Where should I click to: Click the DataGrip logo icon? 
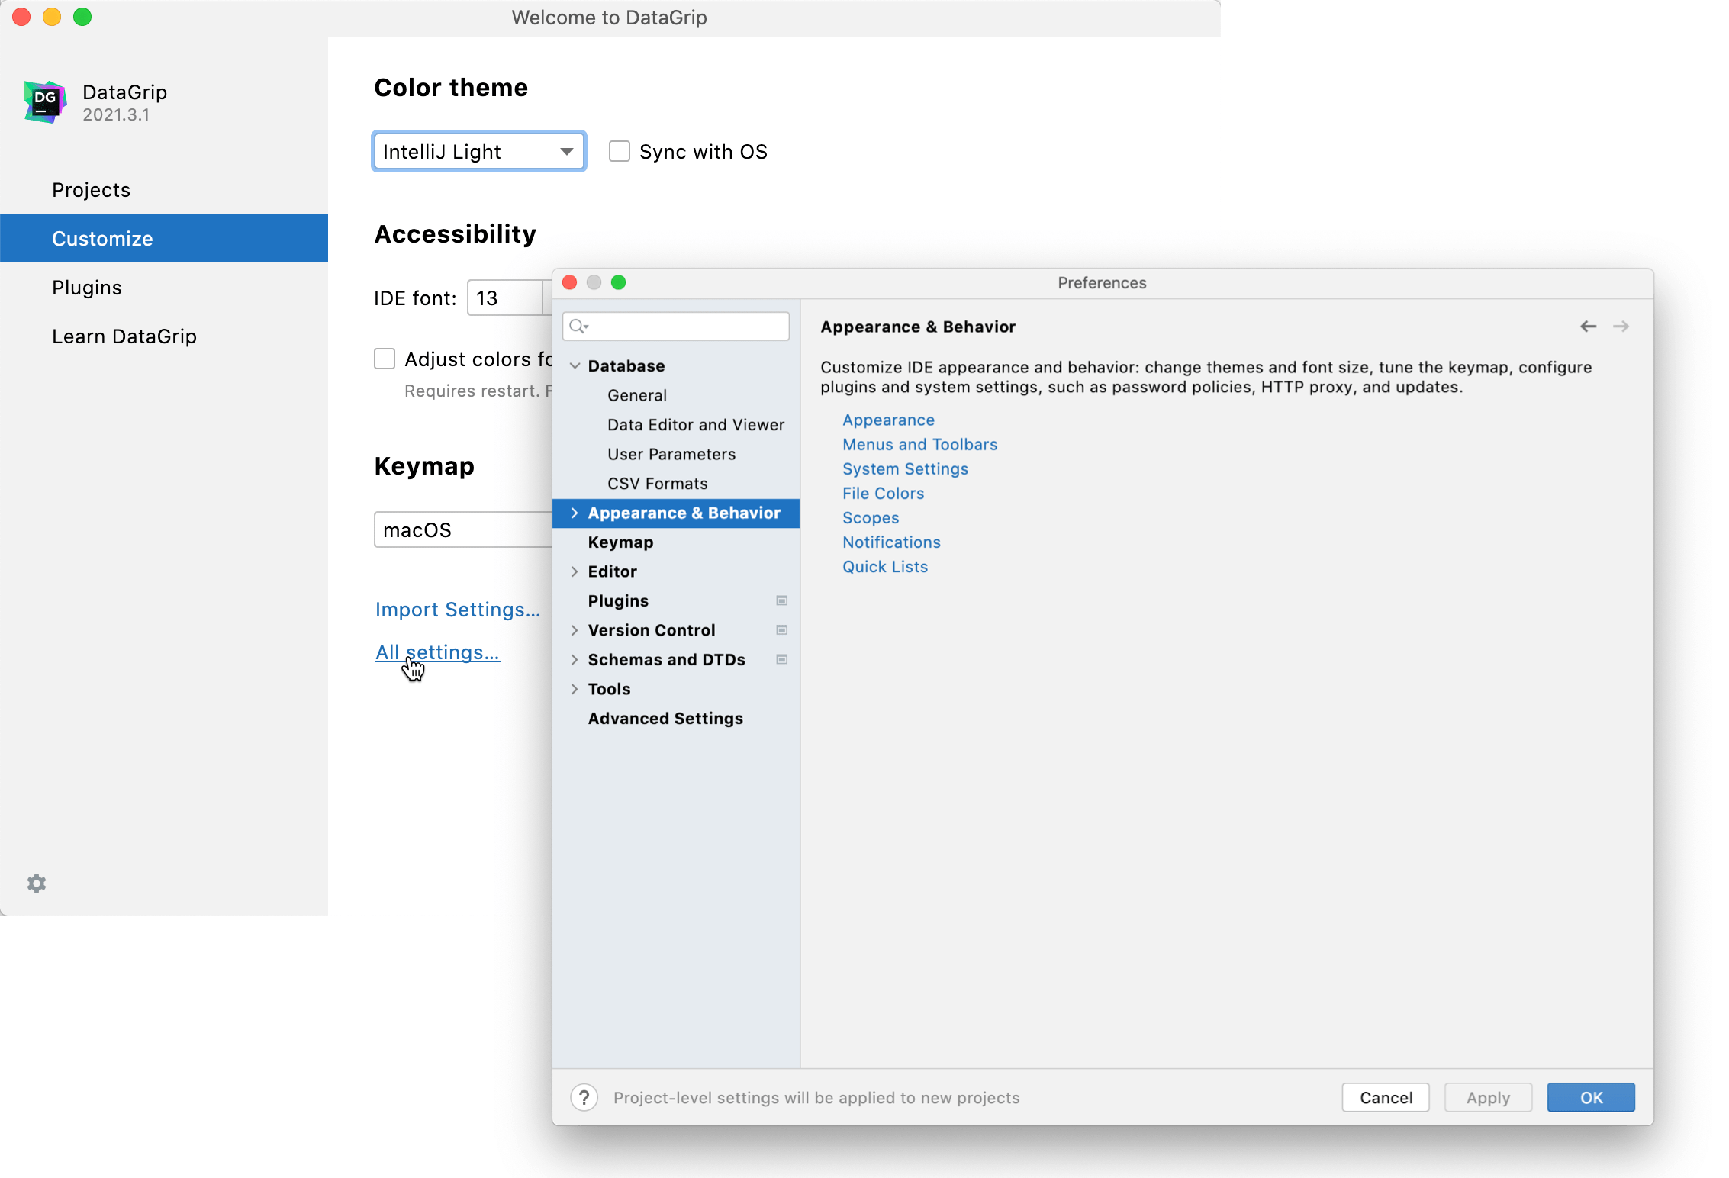click(46, 101)
